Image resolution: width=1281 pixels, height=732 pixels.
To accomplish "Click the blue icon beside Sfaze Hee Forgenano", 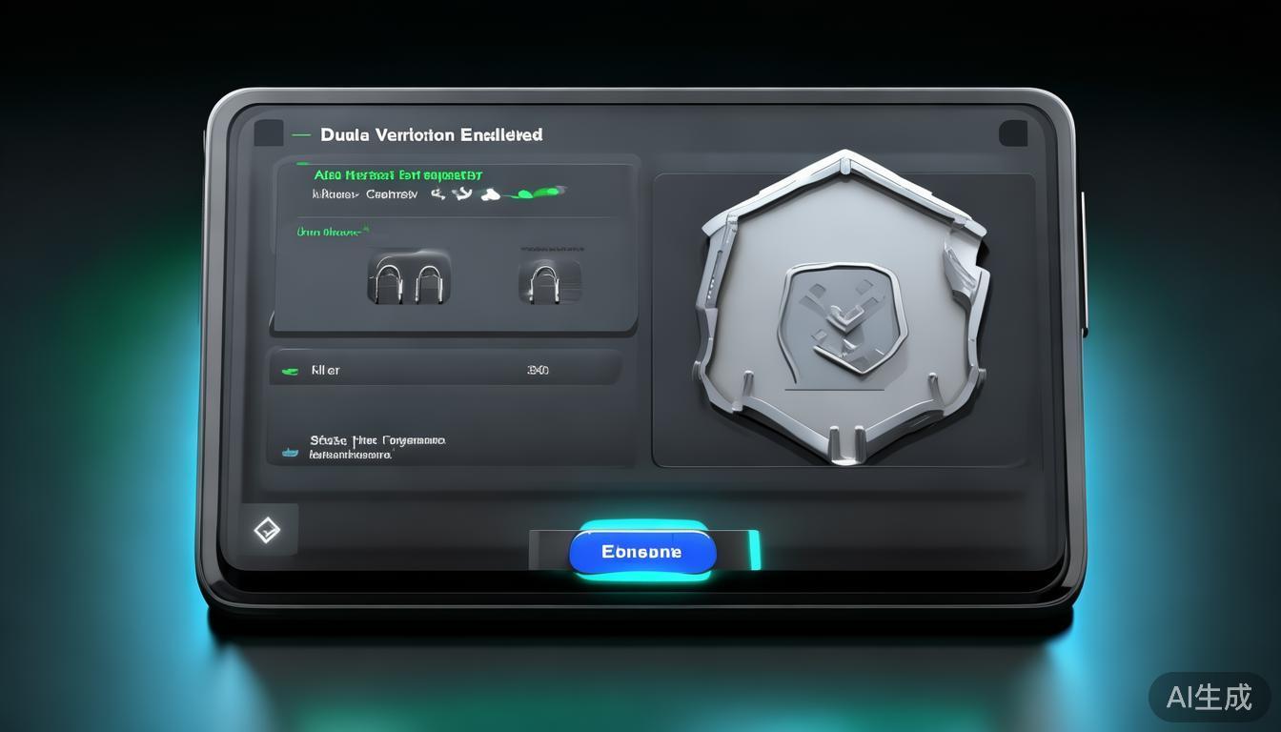I will coord(286,452).
